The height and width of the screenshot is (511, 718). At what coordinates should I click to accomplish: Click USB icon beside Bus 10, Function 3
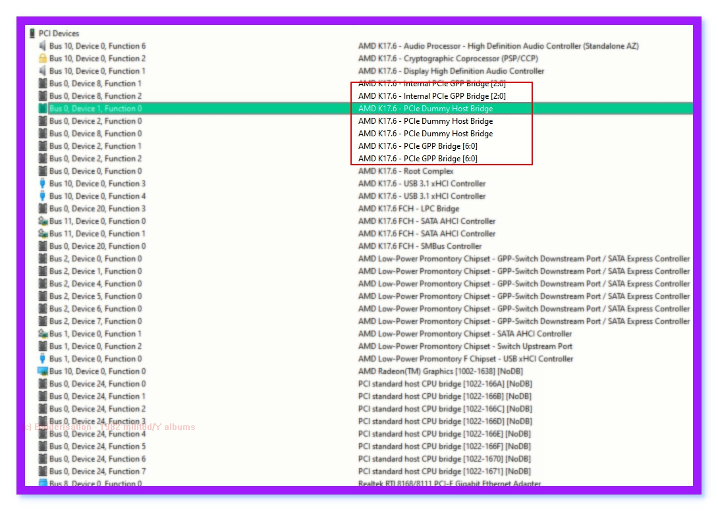[43, 184]
